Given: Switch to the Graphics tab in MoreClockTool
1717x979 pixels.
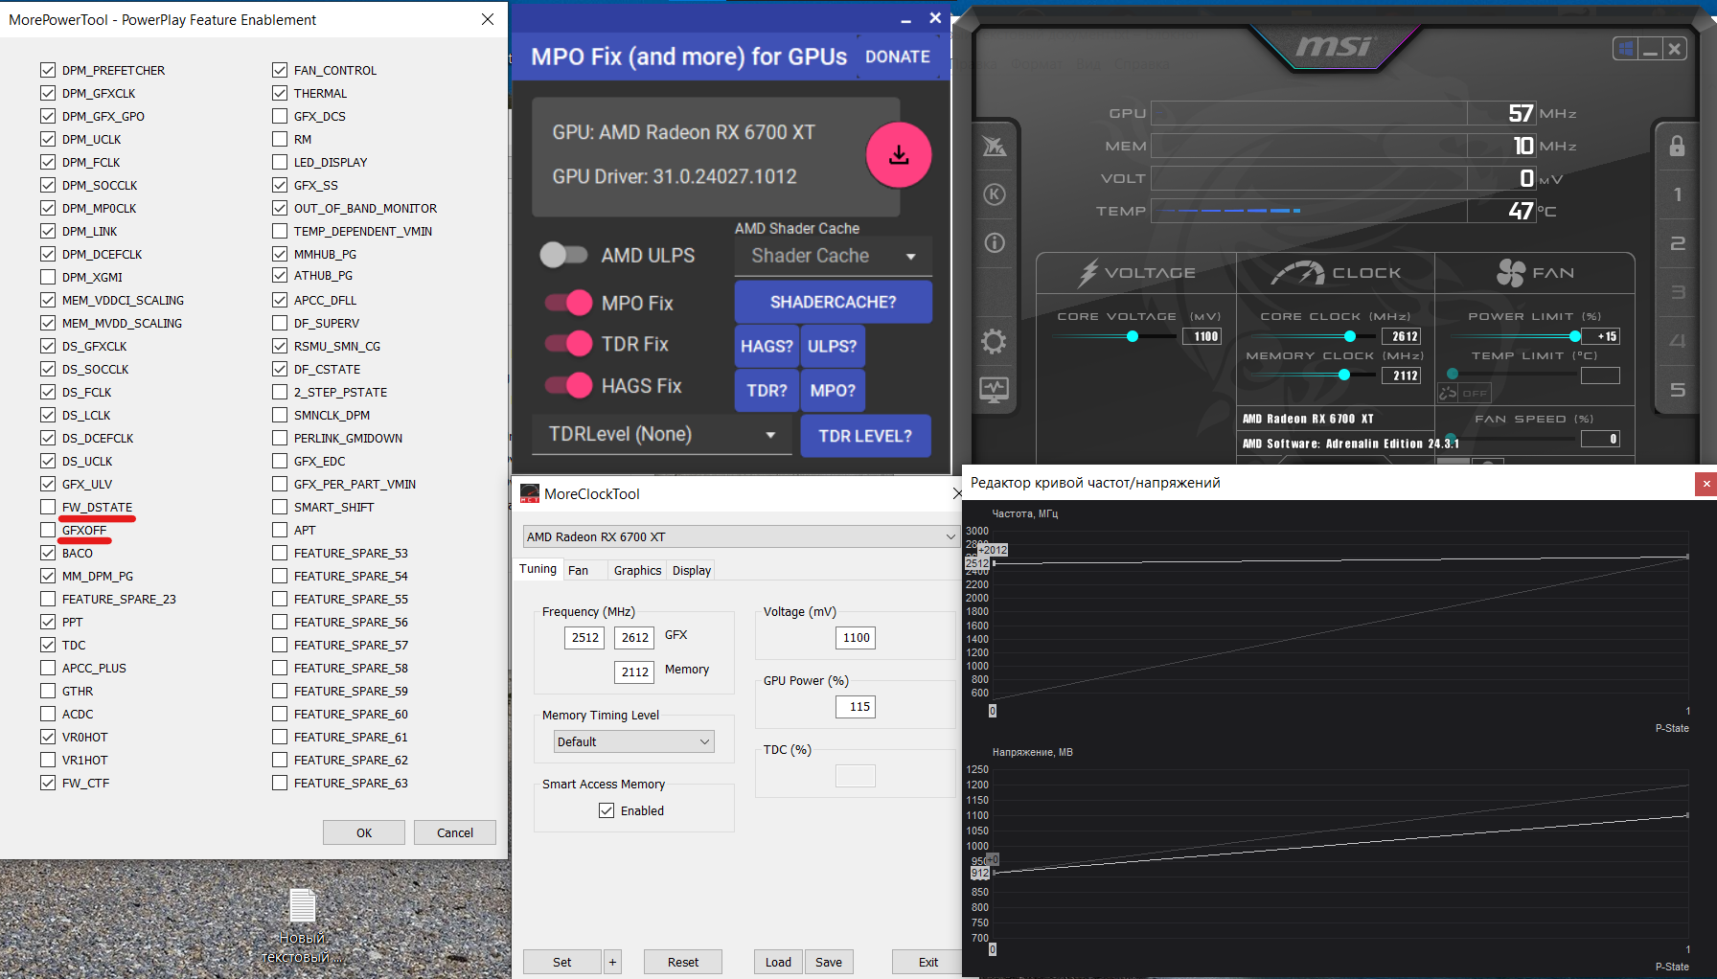Looking at the screenshot, I should (x=637, y=570).
